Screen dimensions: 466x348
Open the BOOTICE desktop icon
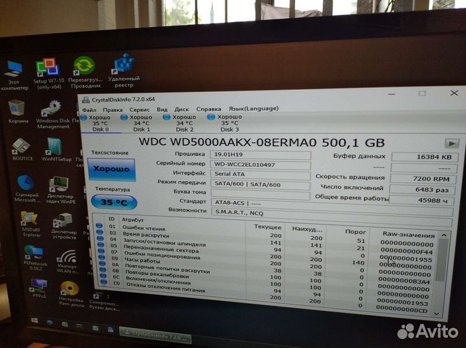coord(21,147)
